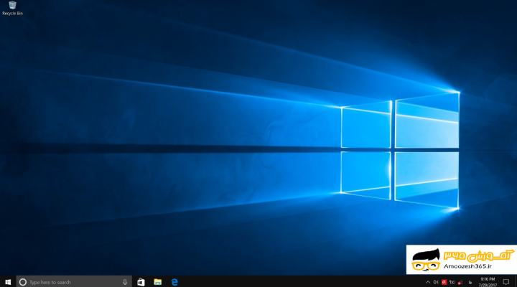
Task: Expand the hidden system tray icons
Action: [x=428, y=282]
